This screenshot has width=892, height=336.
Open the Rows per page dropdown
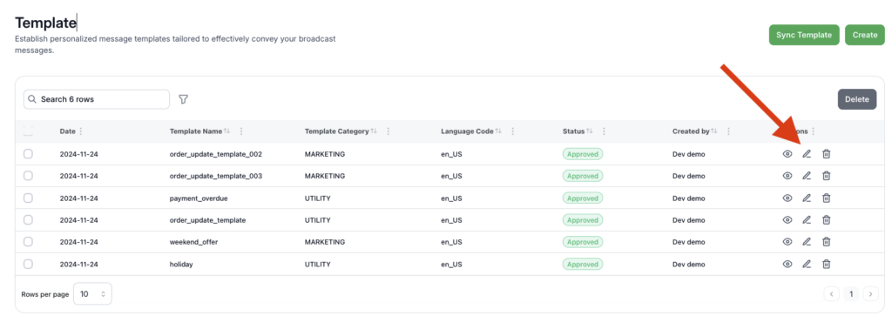pos(92,294)
